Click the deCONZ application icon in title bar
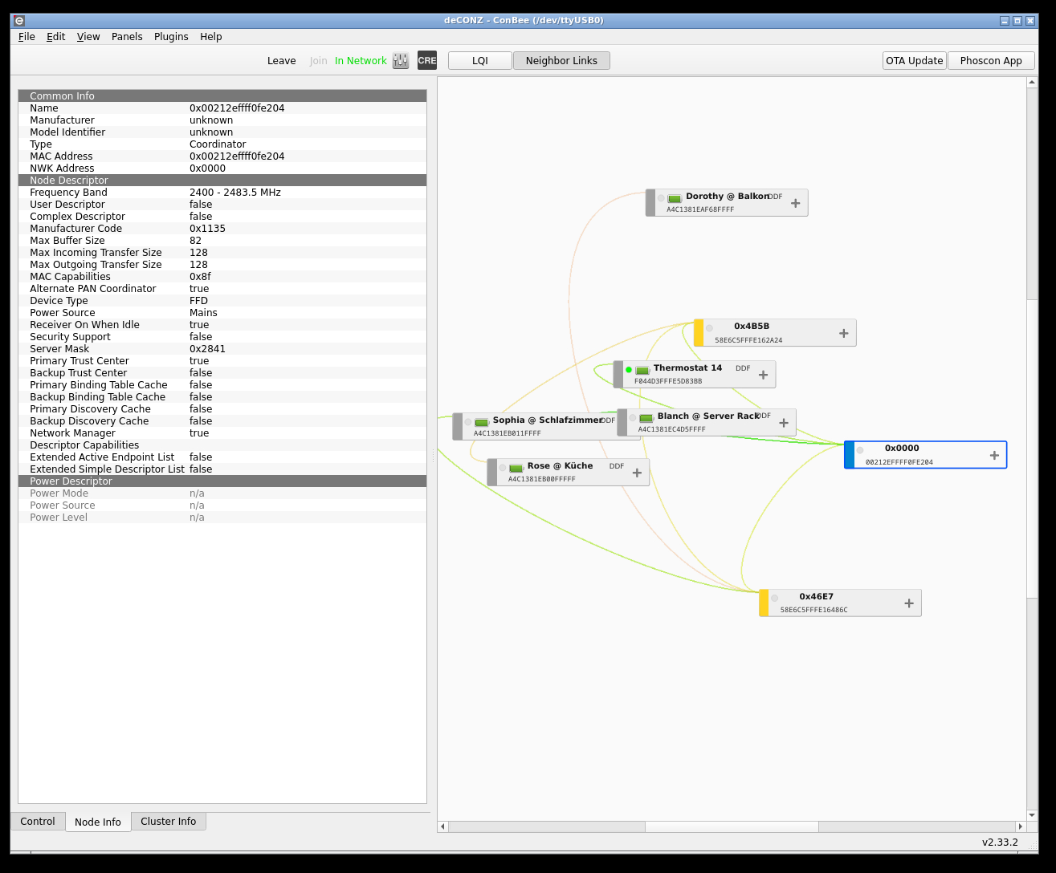This screenshot has width=1056, height=873. pyautogui.click(x=19, y=21)
